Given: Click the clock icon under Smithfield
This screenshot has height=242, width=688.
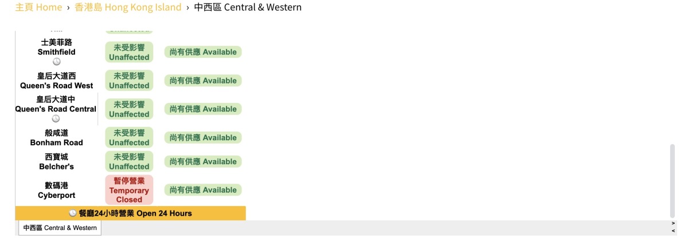Looking at the screenshot, I should tap(57, 62).
